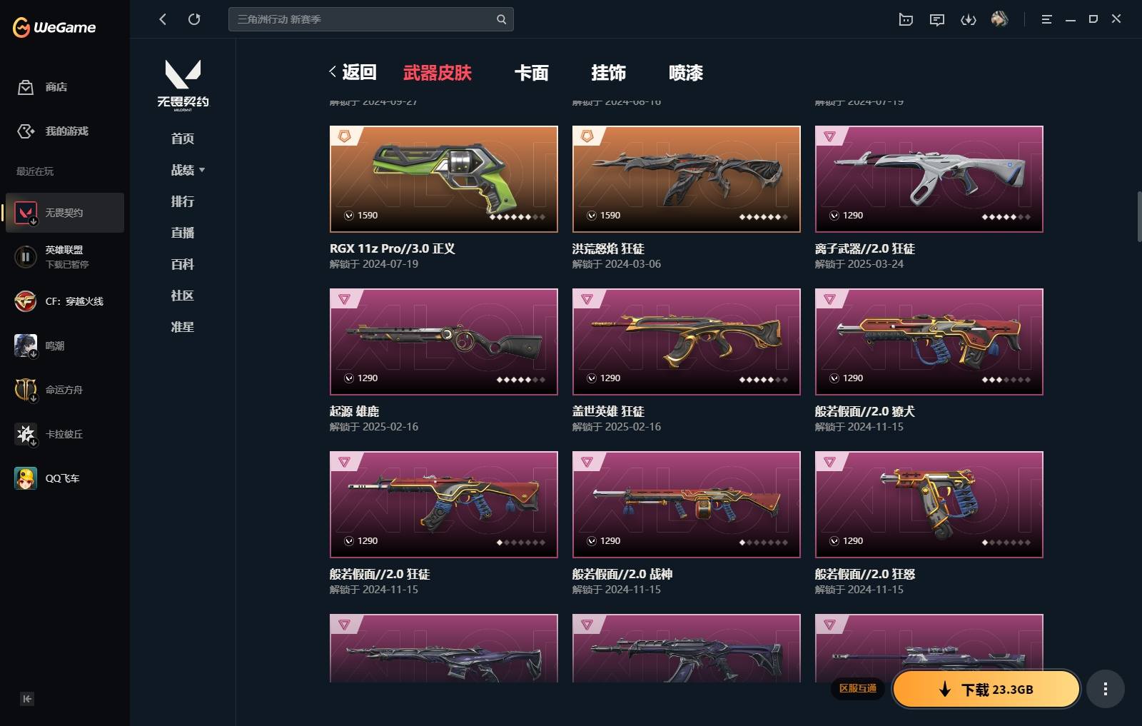Click the user avatar icon

point(1000,19)
